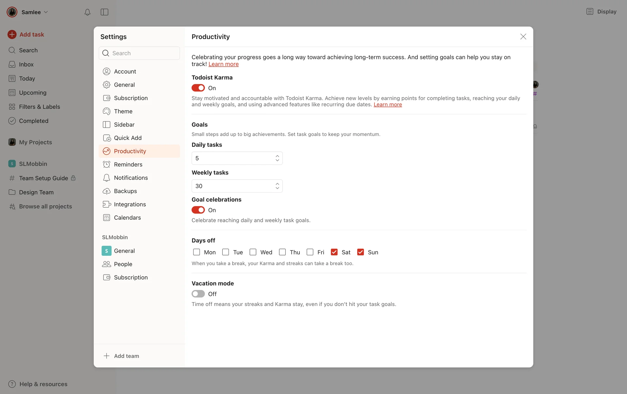Increase the Daily tasks stepper value

(x=277, y=156)
